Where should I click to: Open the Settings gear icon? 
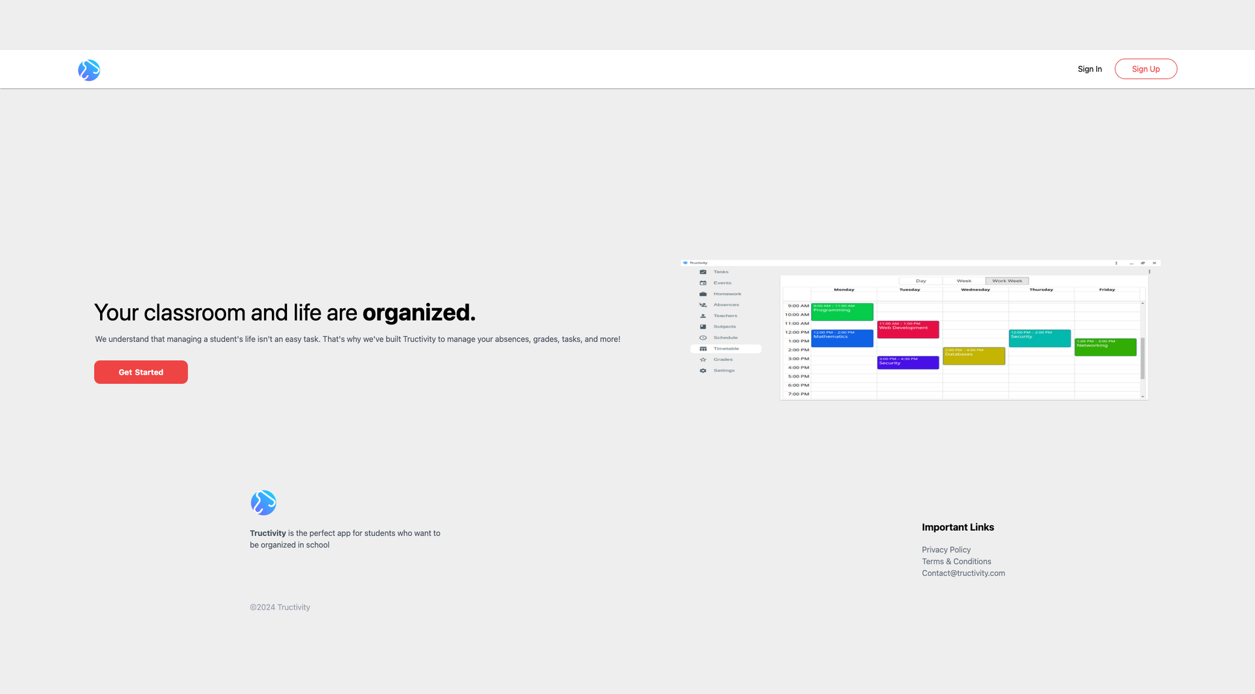pos(703,370)
